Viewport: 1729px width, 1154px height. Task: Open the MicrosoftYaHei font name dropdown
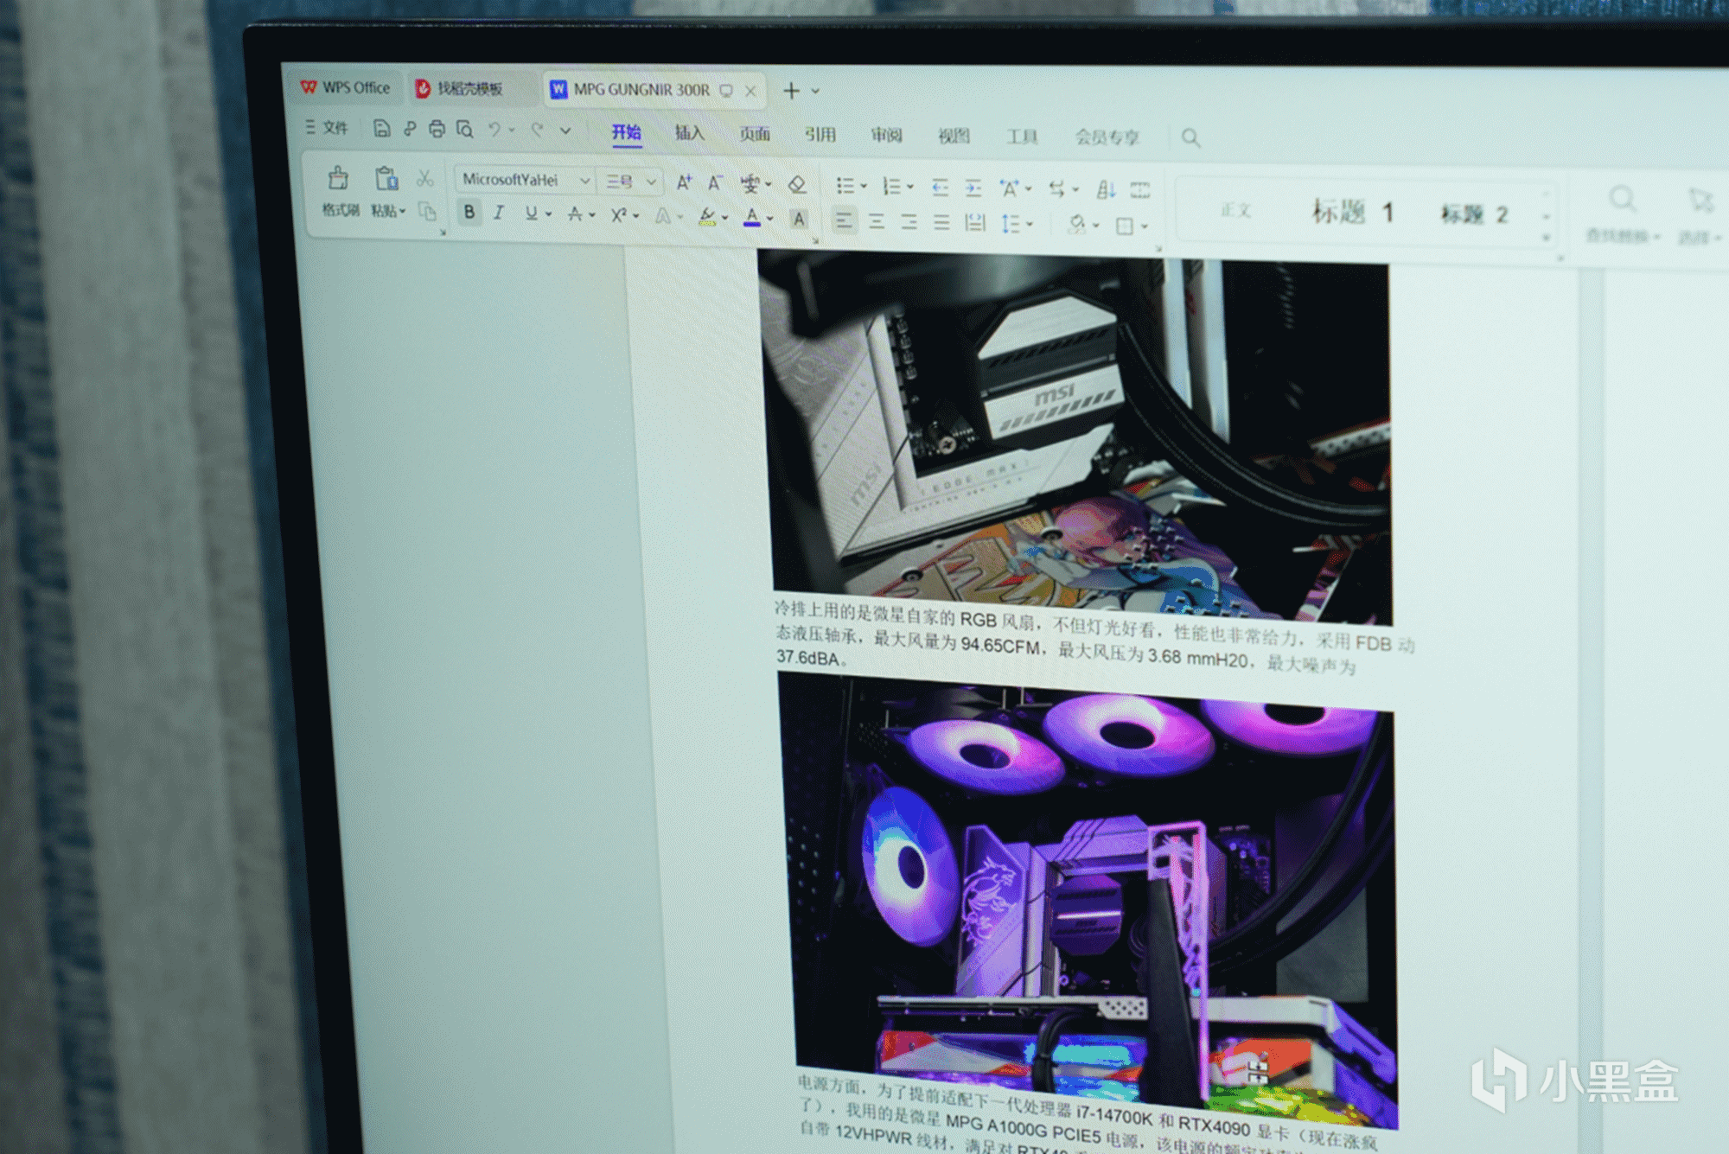tap(584, 181)
